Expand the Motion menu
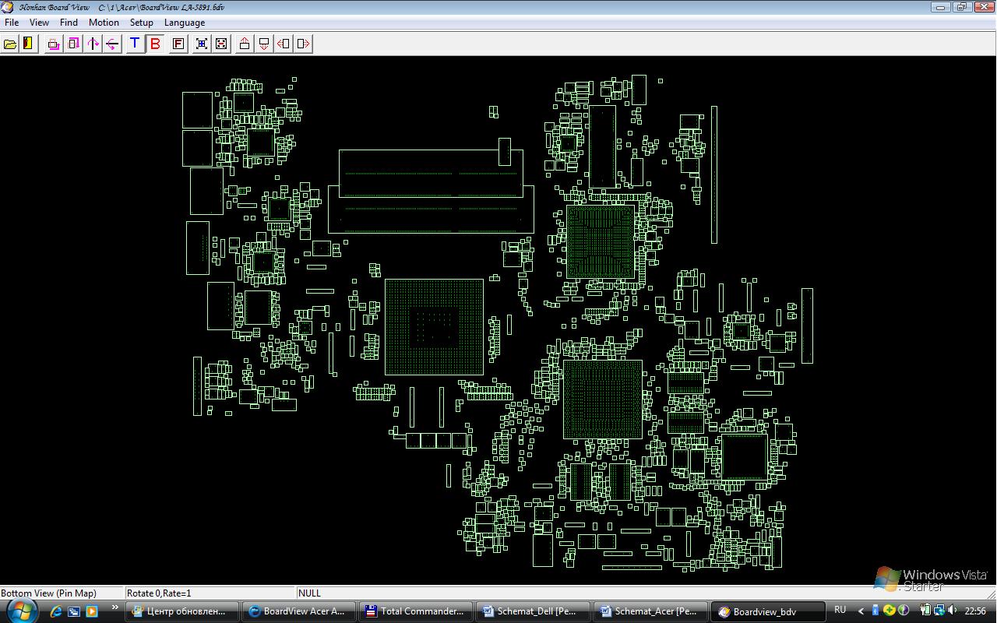This screenshot has height=623, width=997. tap(104, 23)
